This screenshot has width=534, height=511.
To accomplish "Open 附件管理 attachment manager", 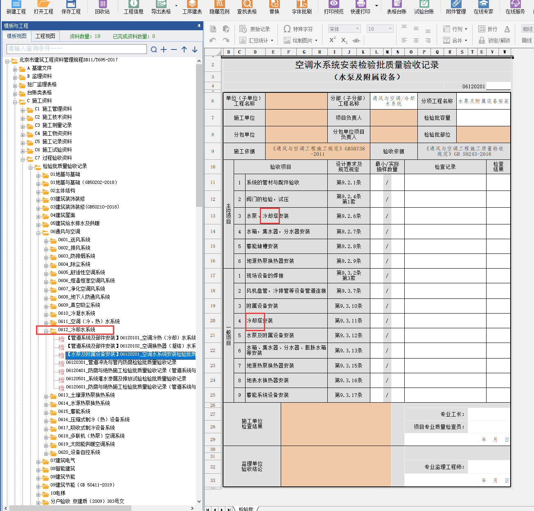I will pos(456,7).
